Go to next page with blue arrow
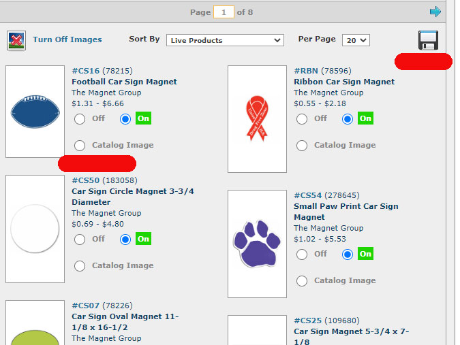 (435, 12)
